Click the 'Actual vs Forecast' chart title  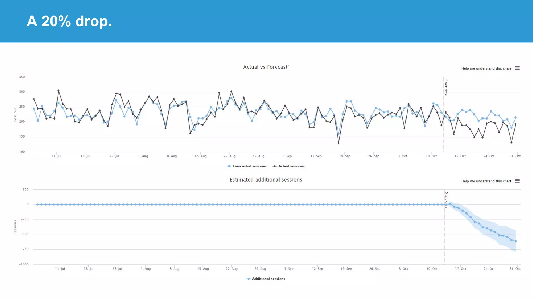[266, 67]
